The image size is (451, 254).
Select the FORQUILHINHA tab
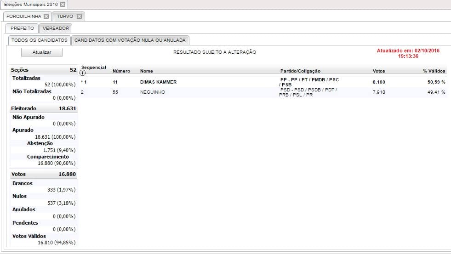click(24, 17)
